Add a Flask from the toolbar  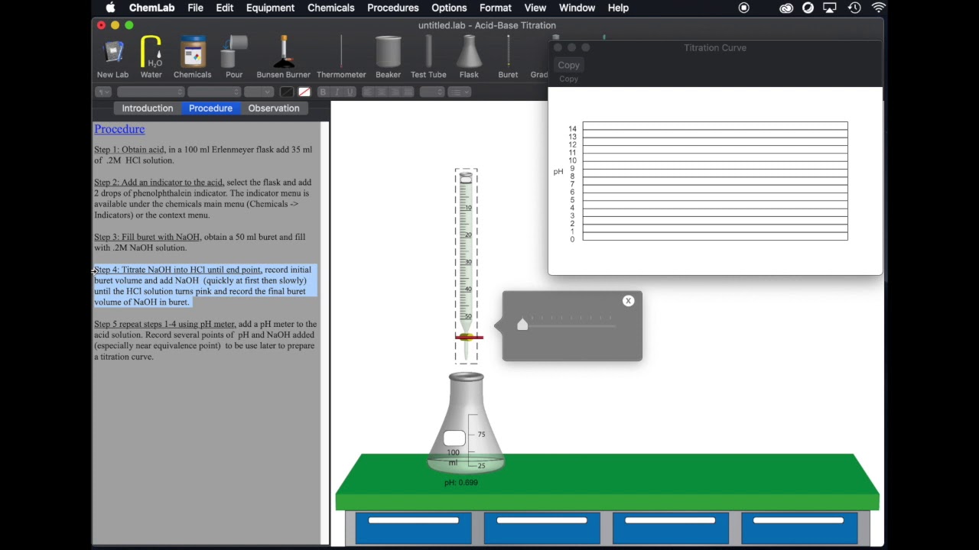click(x=469, y=57)
